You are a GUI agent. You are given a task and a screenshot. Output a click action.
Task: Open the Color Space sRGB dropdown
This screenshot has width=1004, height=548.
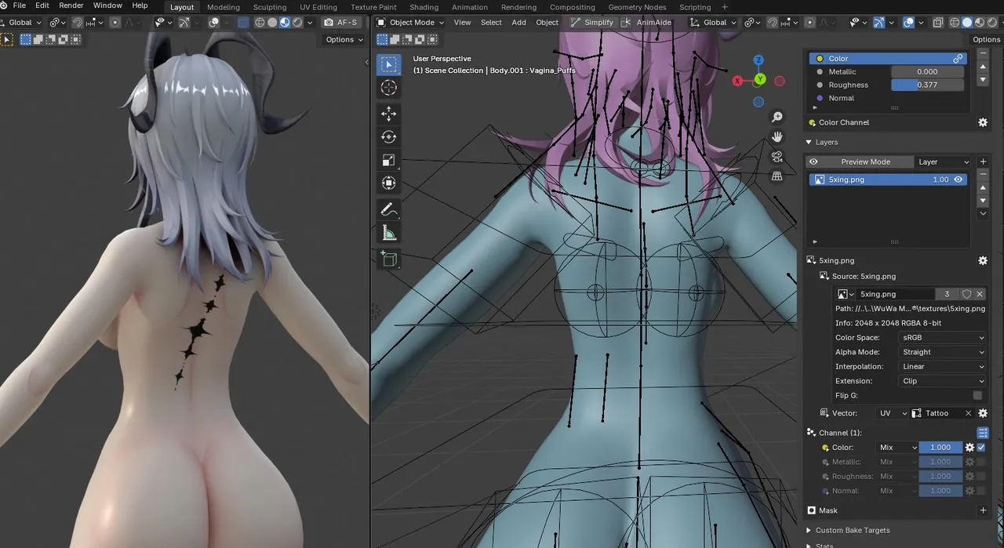(943, 338)
